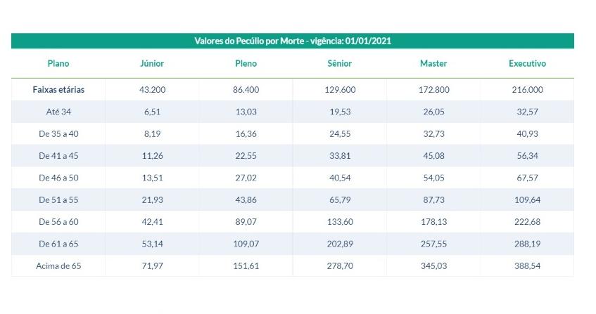Select the Plano column header
Image resolution: width=596 pixels, height=314 pixels.
pyautogui.click(x=58, y=63)
